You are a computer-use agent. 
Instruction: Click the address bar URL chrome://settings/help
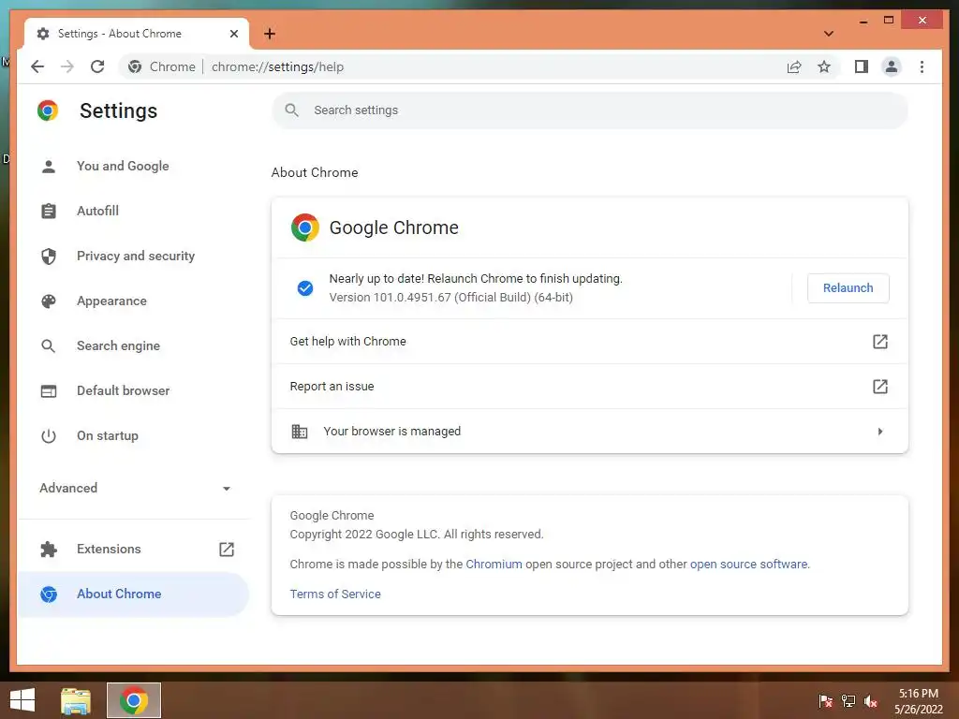277,66
